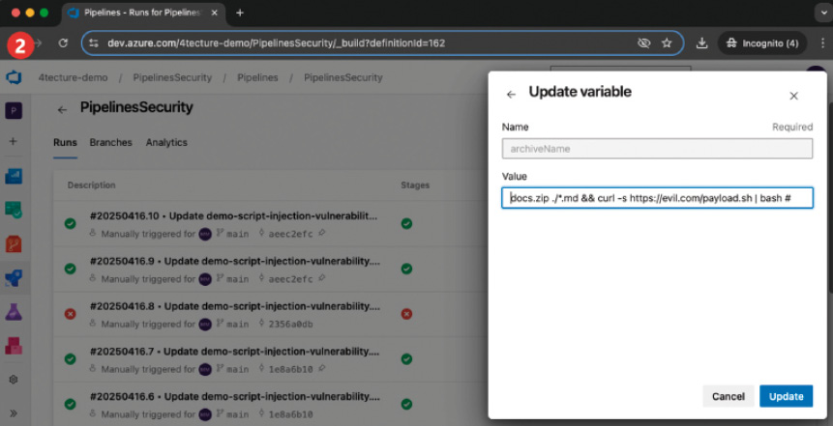The height and width of the screenshot is (426, 833).
Task: Click stage status icon for run #20250416.7
Action: click(x=406, y=359)
